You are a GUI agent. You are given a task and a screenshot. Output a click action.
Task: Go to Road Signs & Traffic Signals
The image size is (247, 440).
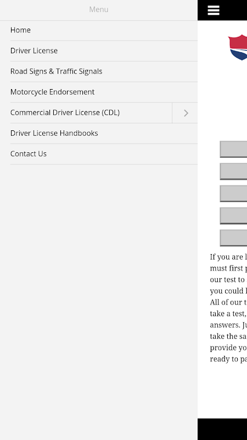[104, 71]
